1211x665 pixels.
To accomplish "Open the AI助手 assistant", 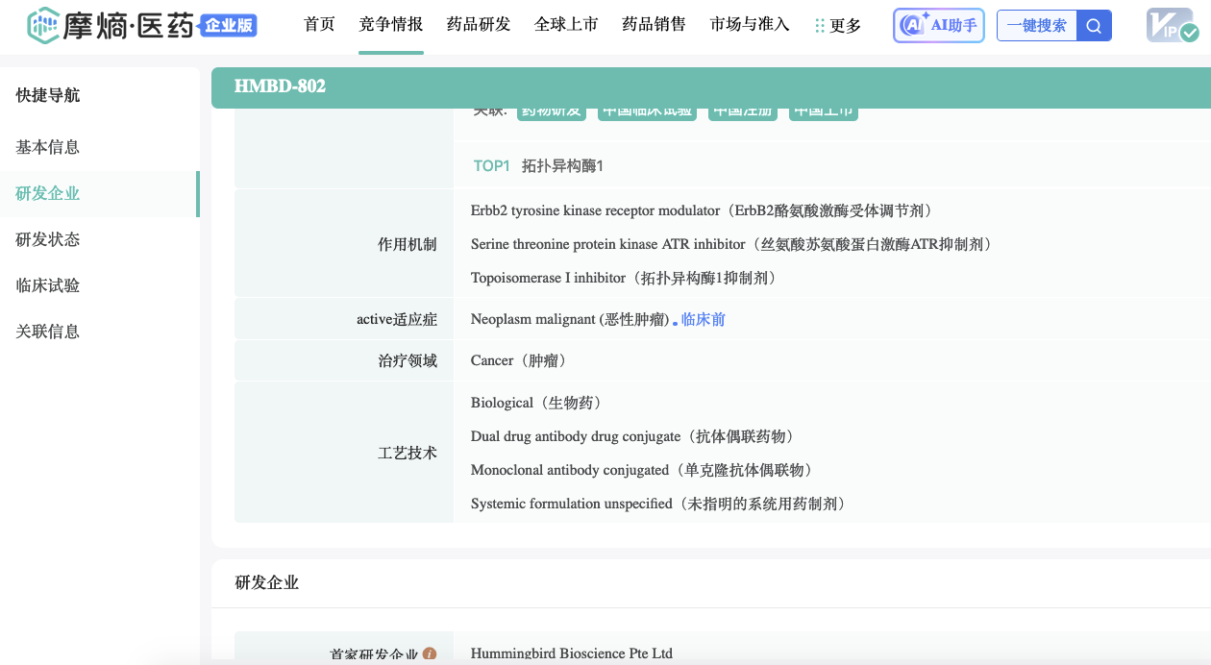I will pos(938,26).
